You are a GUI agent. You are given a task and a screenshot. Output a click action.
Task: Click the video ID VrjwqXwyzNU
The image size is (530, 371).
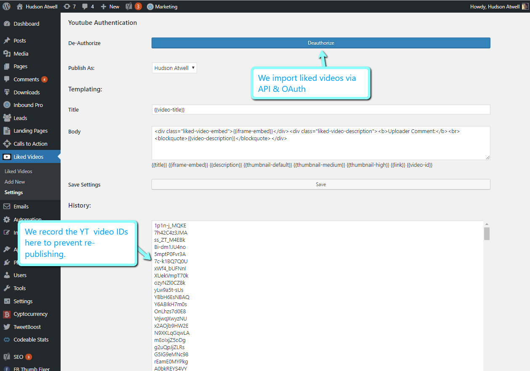[x=170, y=319]
